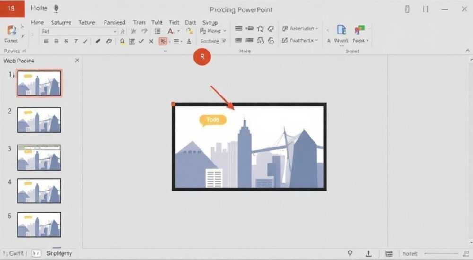
Task: Click the pin icon in status bar
Action: pos(350,253)
